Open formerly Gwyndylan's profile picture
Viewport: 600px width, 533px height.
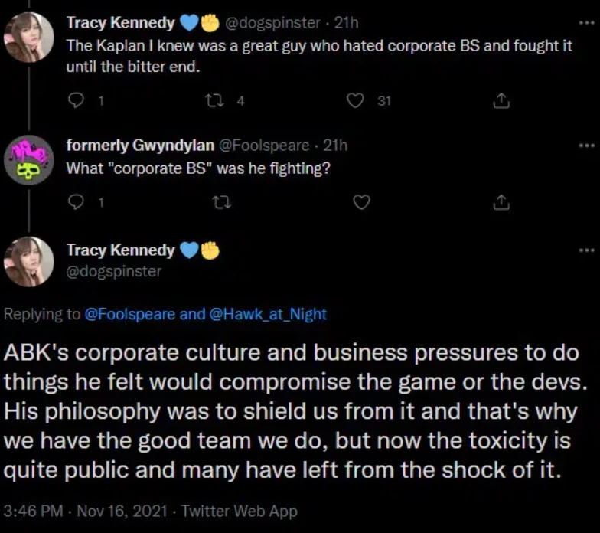pyautogui.click(x=29, y=159)
